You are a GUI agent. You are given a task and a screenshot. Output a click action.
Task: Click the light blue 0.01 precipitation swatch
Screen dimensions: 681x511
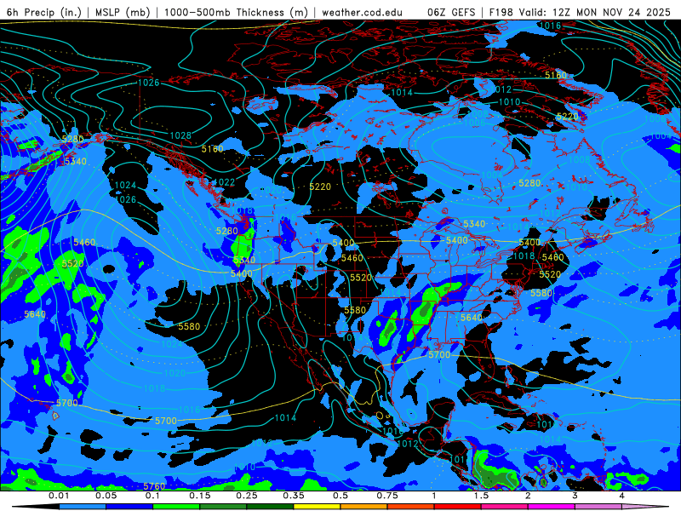(x=83, y=507)
